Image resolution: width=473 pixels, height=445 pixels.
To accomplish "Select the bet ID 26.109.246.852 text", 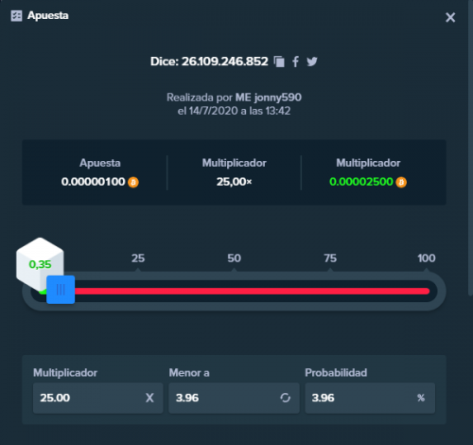I will (x=225, y=62).
